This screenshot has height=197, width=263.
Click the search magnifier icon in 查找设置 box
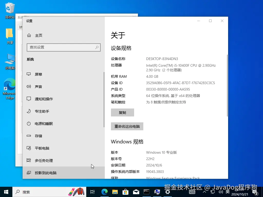(97, 47)
